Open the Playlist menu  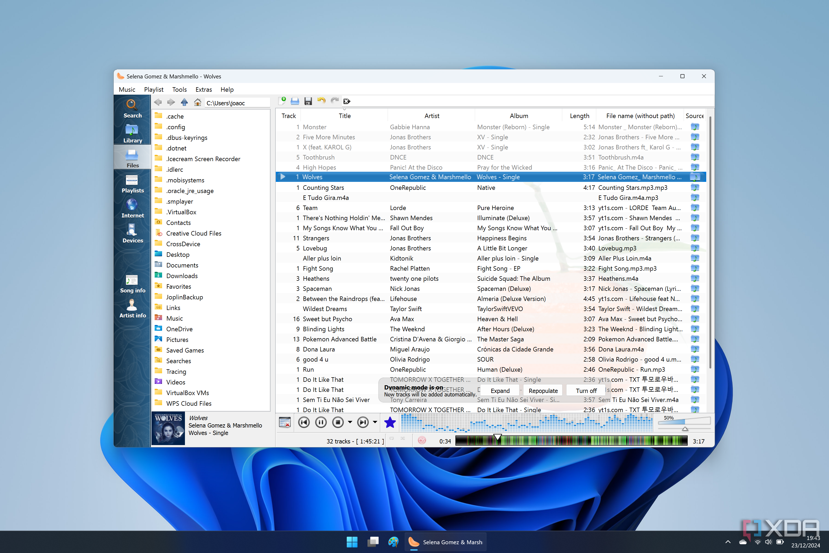pyautogui.click(x=154, y=90)
